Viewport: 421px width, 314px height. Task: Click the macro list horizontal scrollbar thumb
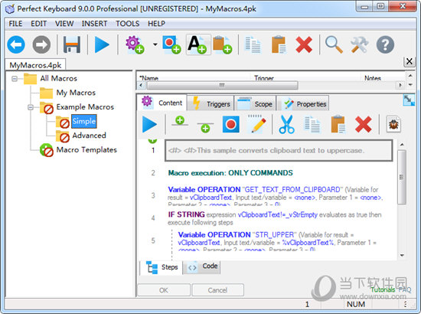coord(223,86)
